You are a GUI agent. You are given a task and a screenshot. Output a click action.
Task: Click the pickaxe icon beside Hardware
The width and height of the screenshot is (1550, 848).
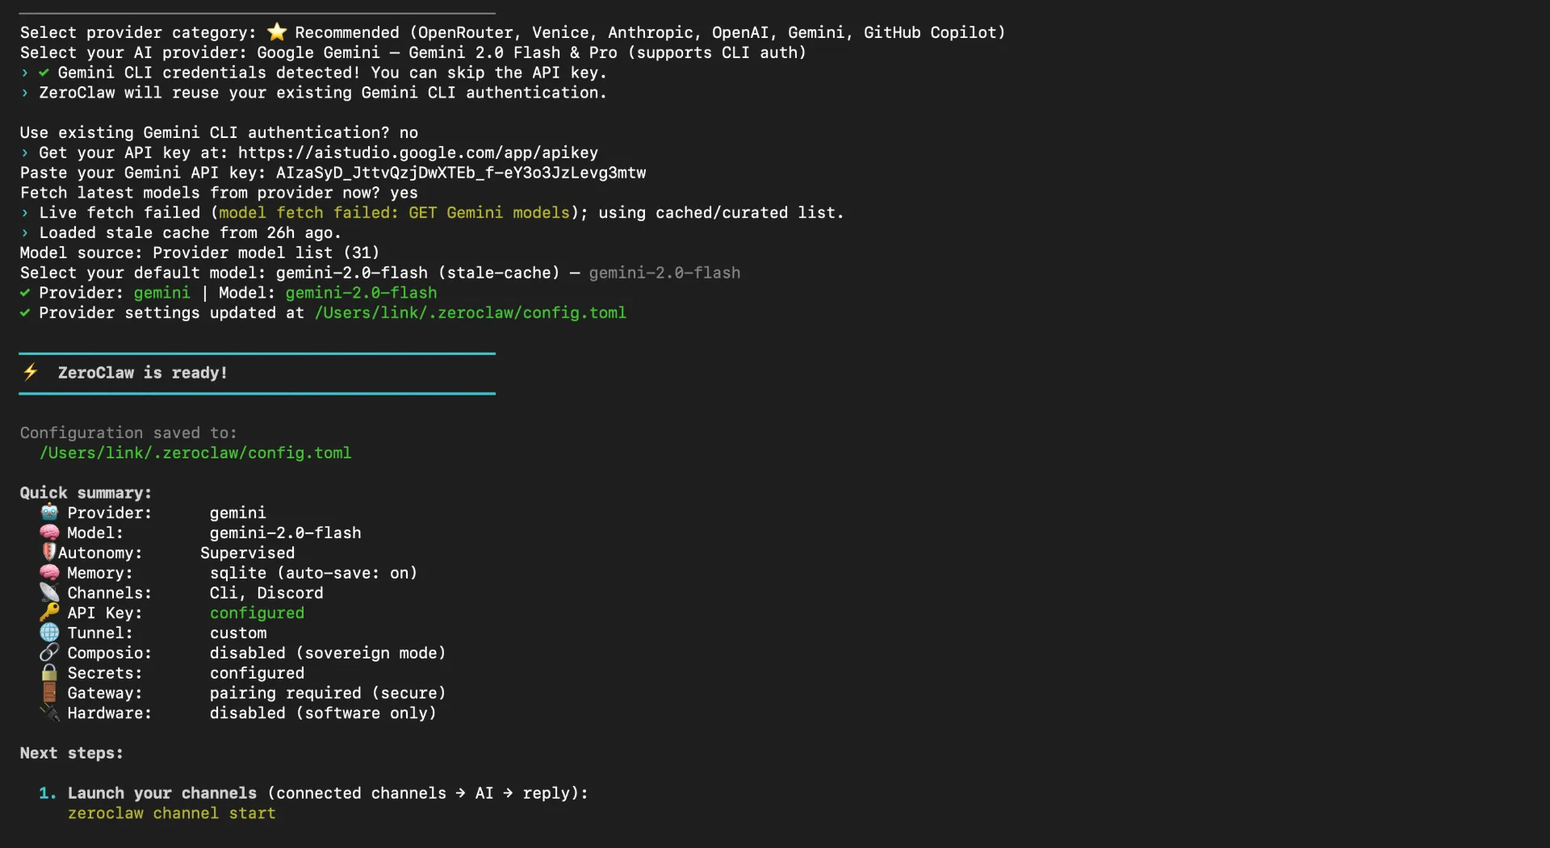[48, 713]
